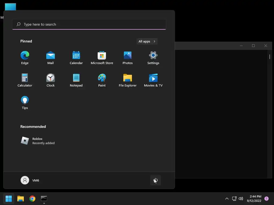Screen dimensions: 274x205
Task: Open File Explorer from pinned apps
Action: coord(128,80)
